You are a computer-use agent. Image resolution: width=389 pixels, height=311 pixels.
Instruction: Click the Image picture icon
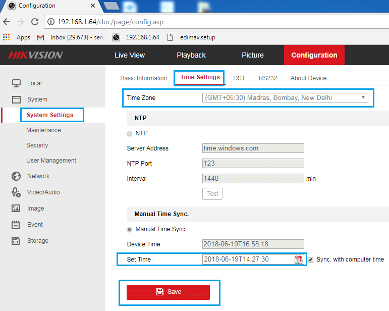tap(16, 208)
